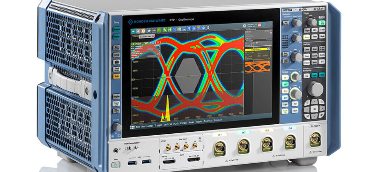Tap the undo arrow in the on-screen toolbar
The image size is (378, 172).
tap(133, 31)
